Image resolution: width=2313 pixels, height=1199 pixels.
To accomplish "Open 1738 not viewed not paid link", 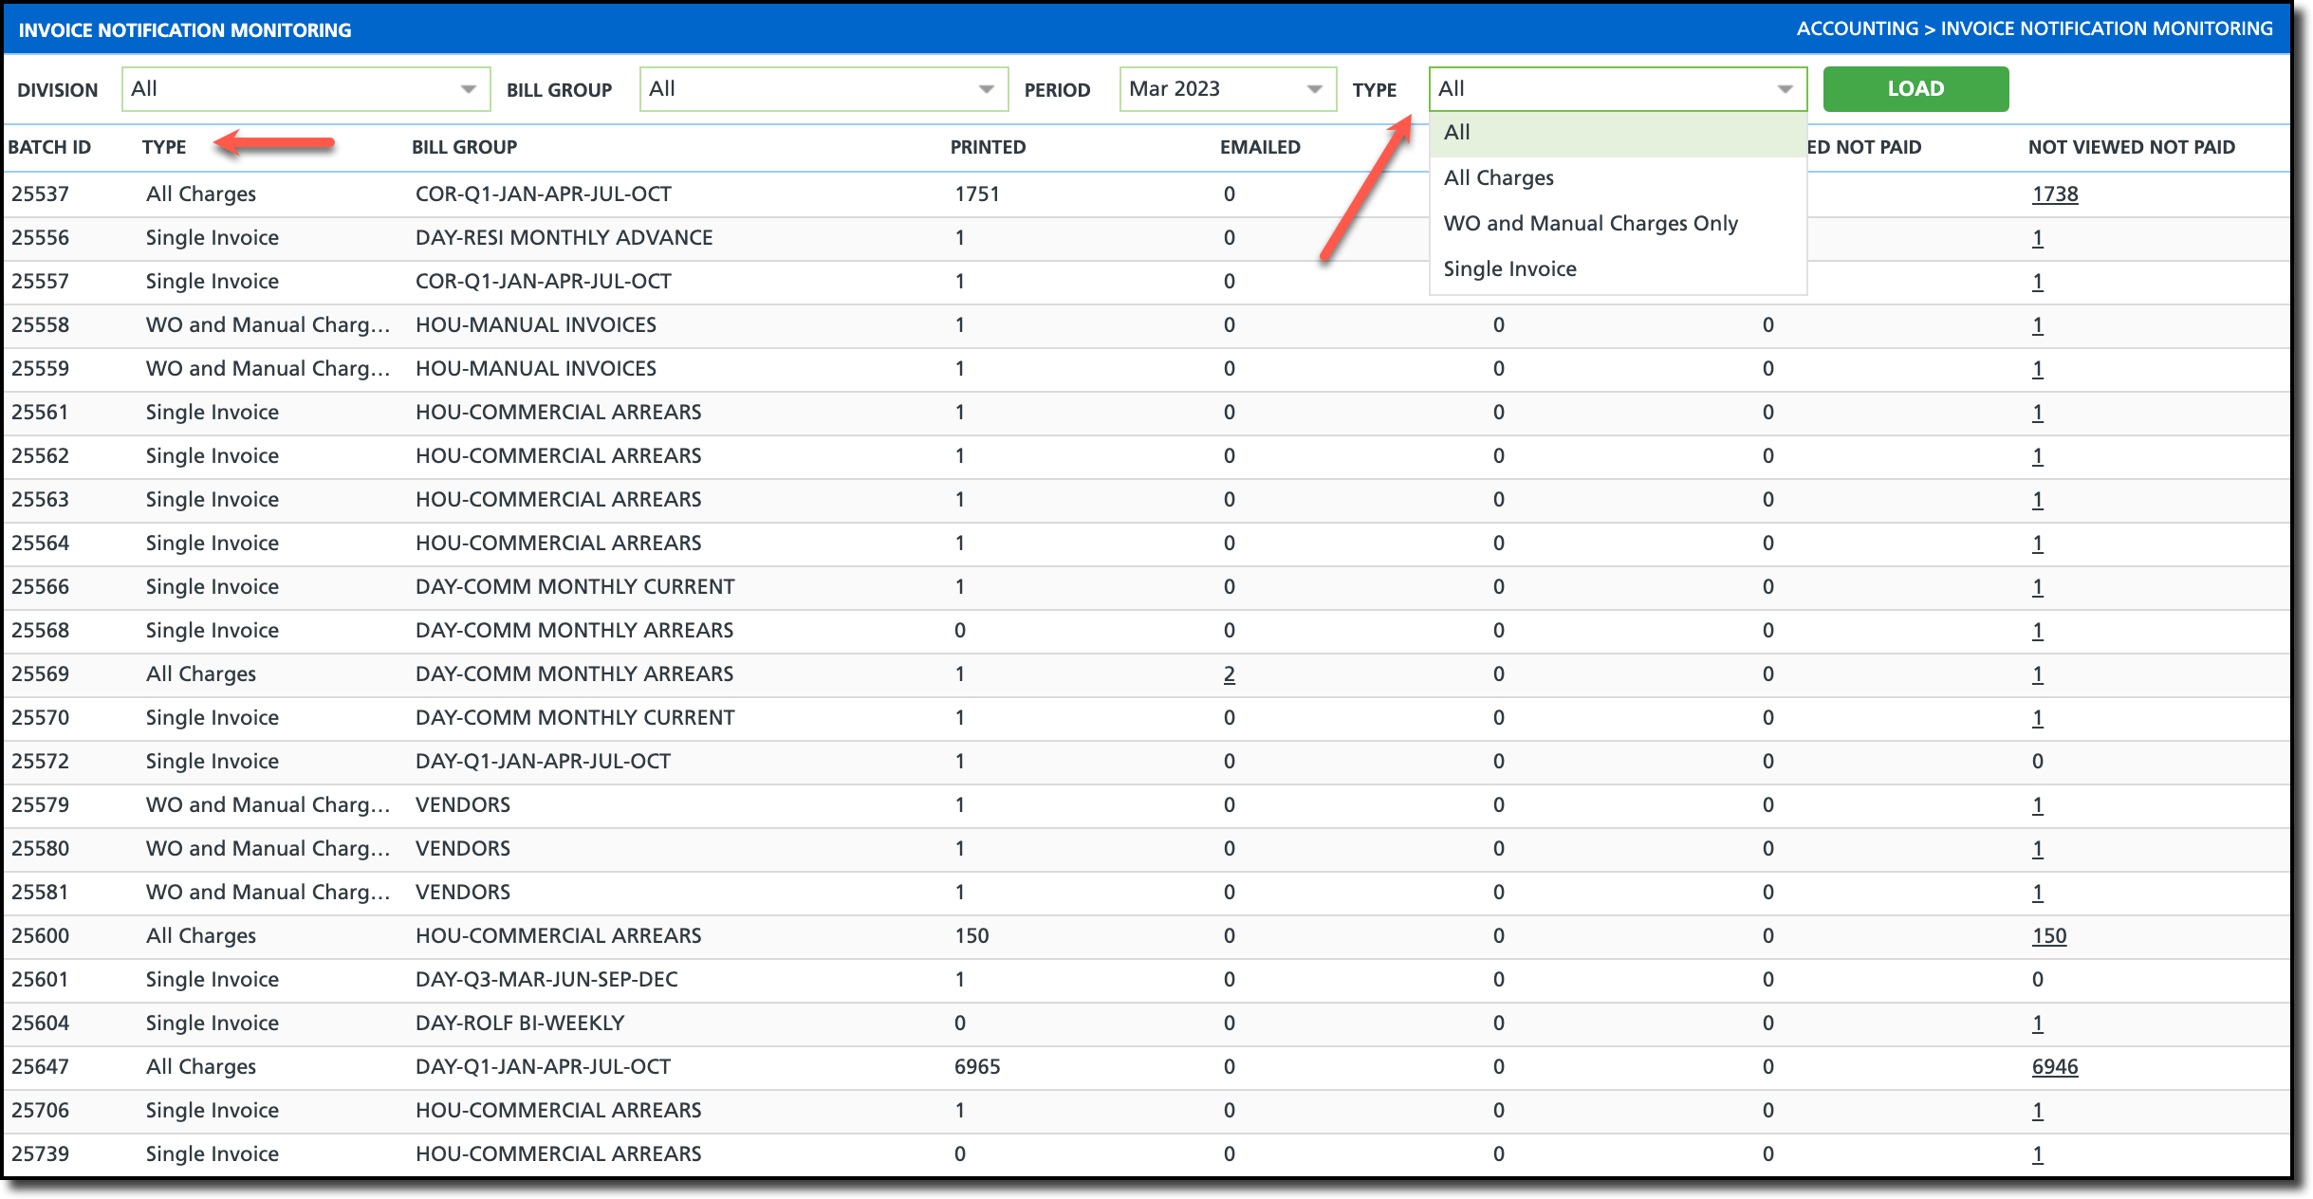I will (x=2054, y=194).
